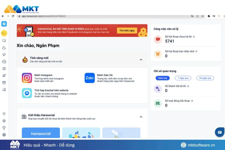Click the rocket icon in sidebar
Viewport: 225px width, 150px height.
(4, 75)
